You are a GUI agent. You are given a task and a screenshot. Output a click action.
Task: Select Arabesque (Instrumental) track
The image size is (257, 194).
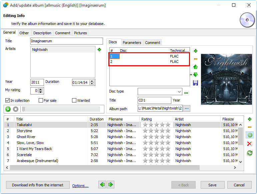pyautogui.click(x=121, y=161)
